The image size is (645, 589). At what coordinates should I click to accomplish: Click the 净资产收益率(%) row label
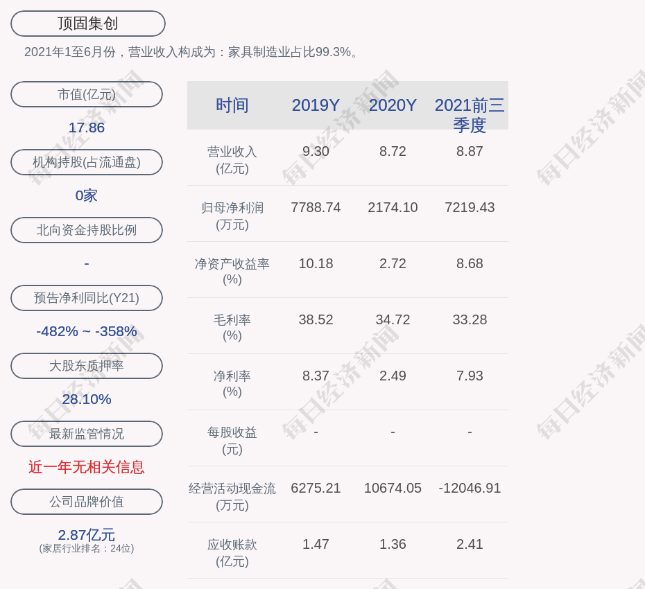(232, 272)
